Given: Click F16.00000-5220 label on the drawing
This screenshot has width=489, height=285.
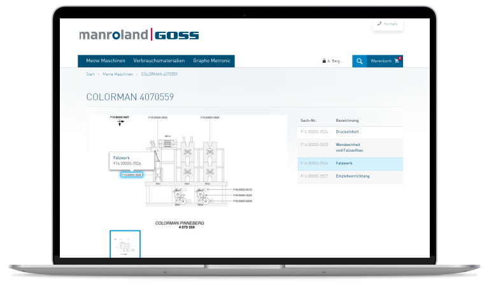Looking at the screenshot, I should point(243,195).
